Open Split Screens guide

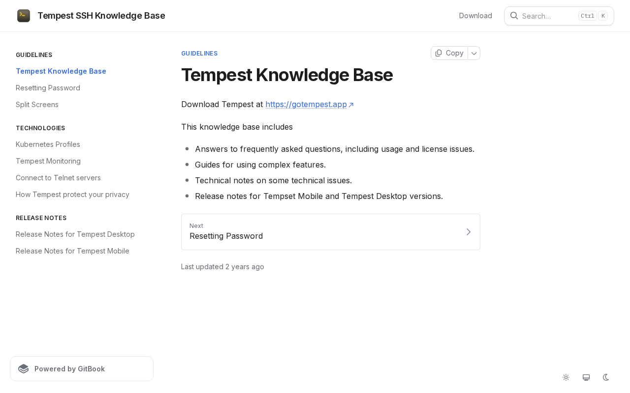point(37,105)
